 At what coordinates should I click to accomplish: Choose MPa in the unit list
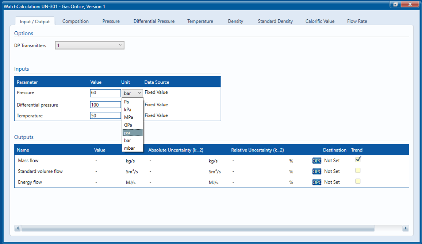coord(133,117)
